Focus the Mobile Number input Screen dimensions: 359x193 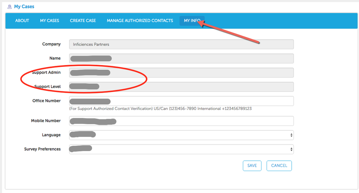(x=181, y=121)
